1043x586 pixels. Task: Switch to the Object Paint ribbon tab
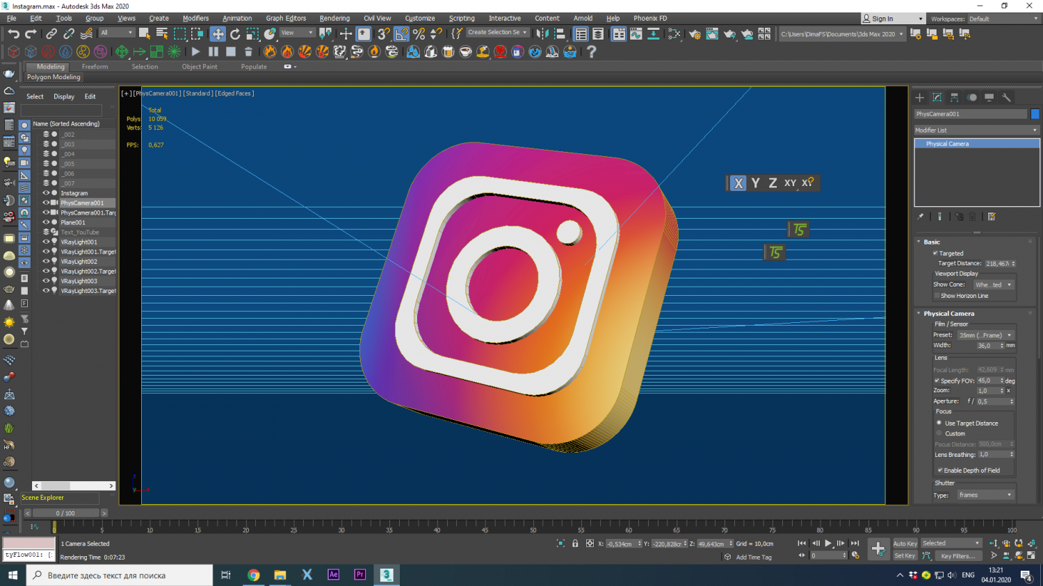click(x=200, y=67)
